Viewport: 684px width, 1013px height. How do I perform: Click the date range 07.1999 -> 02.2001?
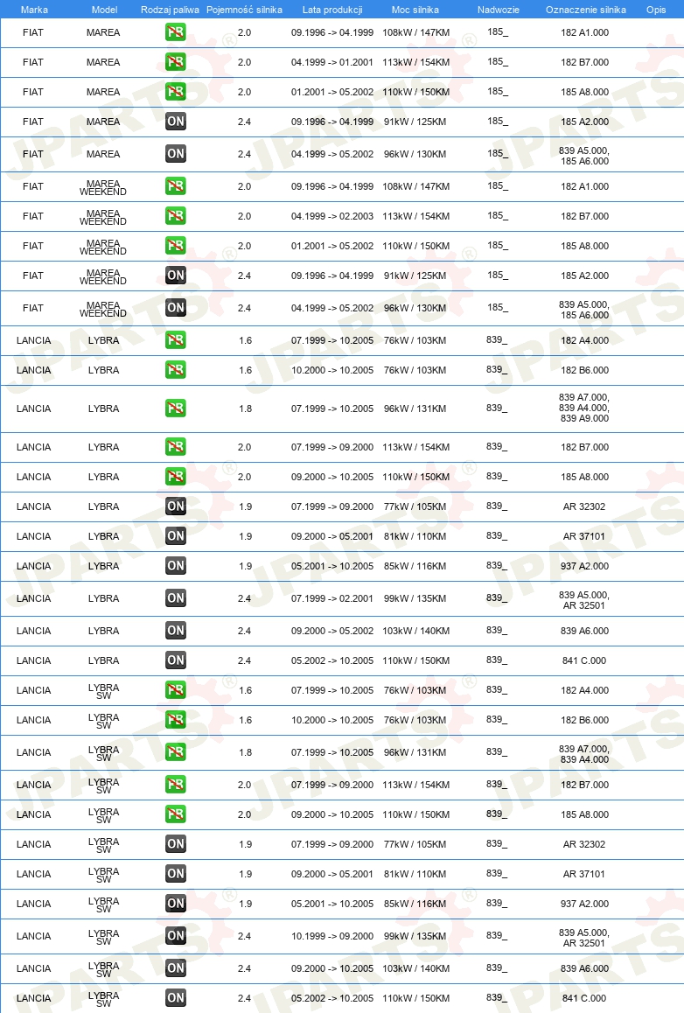click(x=332, y=598)
